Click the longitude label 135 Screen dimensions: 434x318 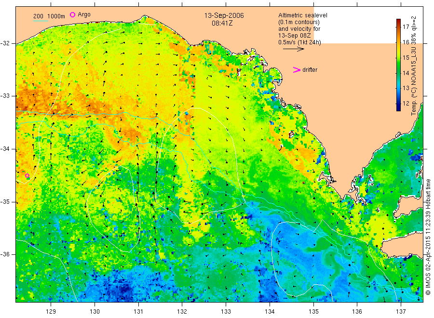tap(313, 312)
